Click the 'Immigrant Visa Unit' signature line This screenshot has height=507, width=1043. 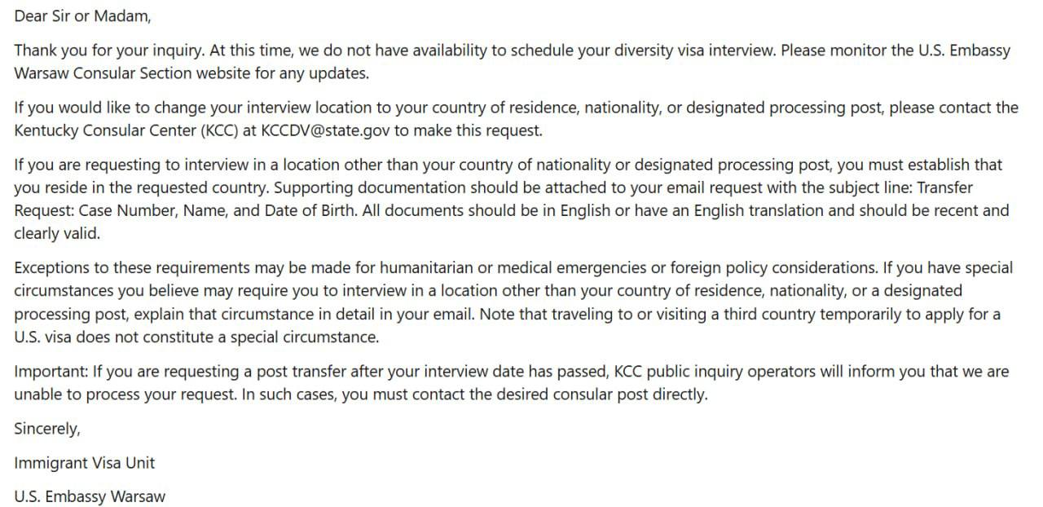click(x=84, y=463)
